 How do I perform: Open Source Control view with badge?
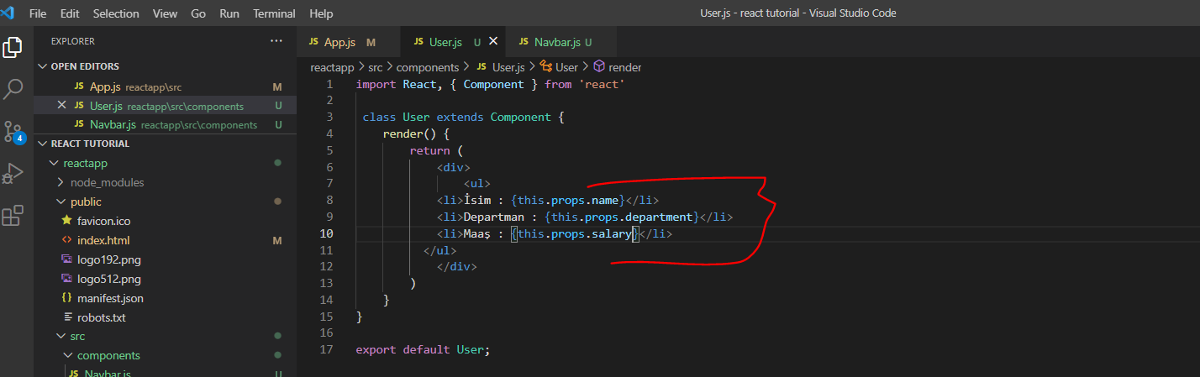(13, 132)
